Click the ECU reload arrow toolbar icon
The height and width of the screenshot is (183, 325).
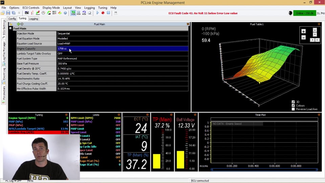coord(84,13)
